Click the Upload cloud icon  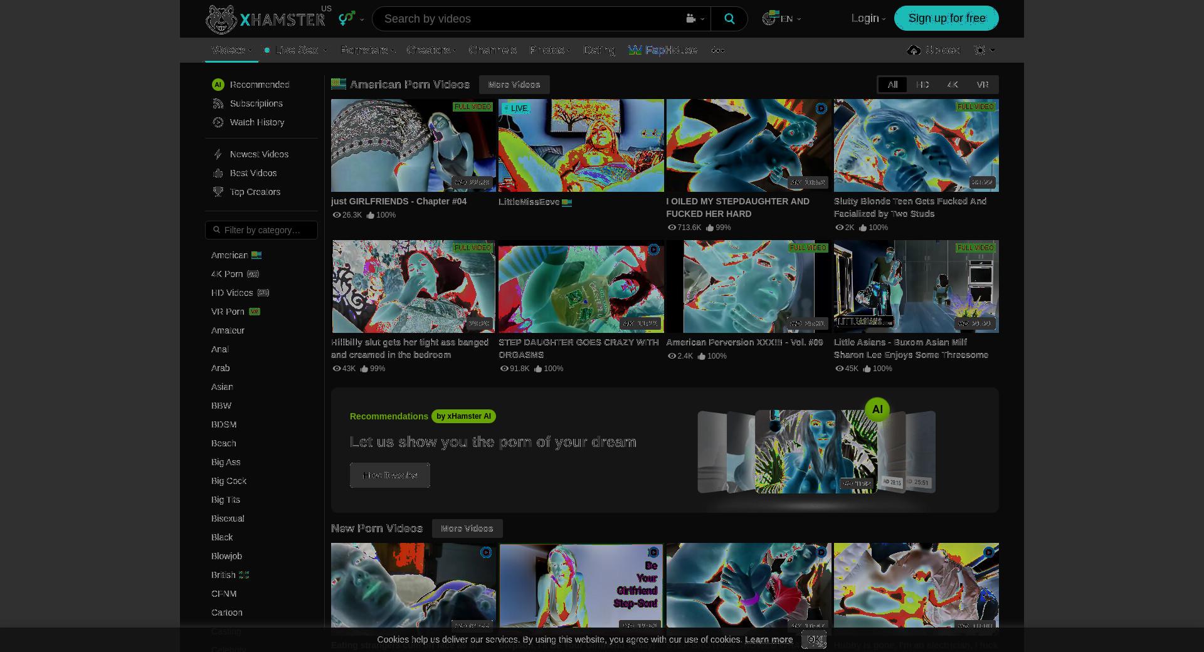914,50
